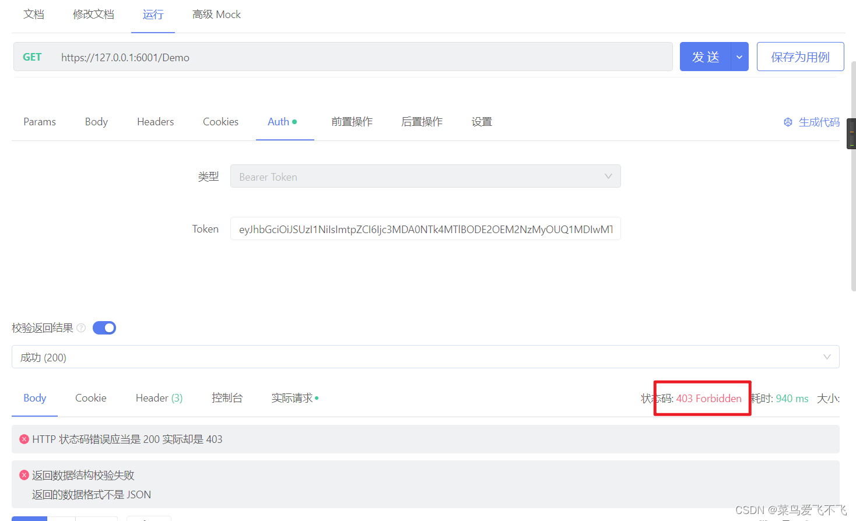This screenshot has height=521, width=856.
Task: Open the Params tab
Action: [x=40, y=122]
